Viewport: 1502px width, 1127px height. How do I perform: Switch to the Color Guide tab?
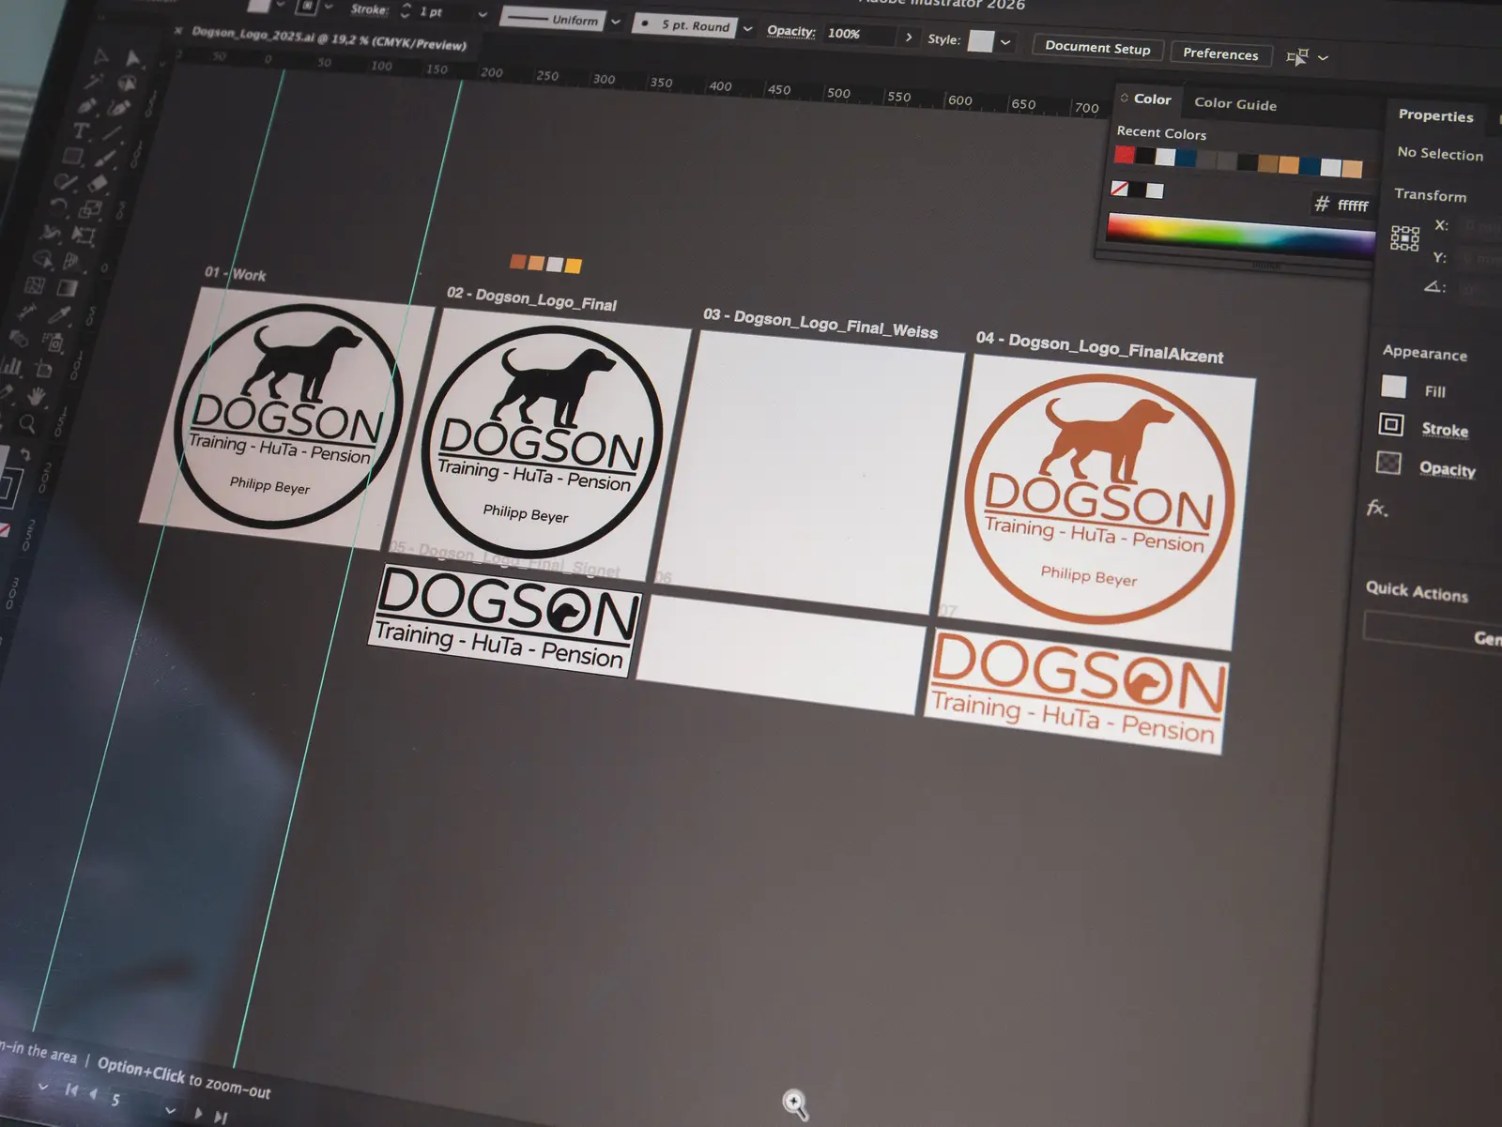[1235, 104]
